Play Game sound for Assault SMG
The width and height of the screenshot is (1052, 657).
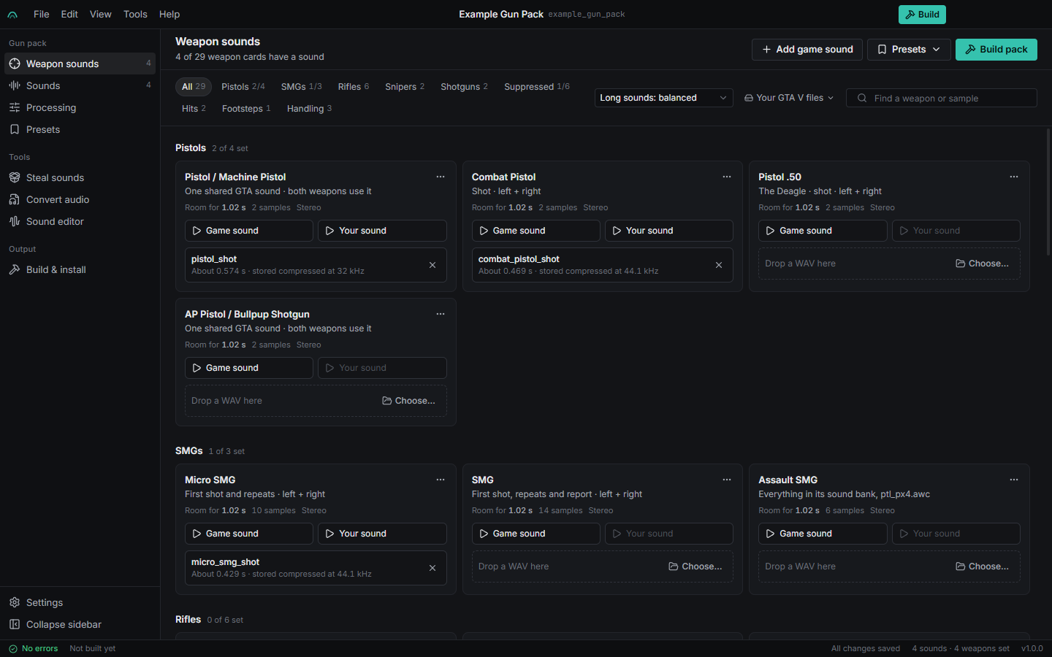(823, 534)
